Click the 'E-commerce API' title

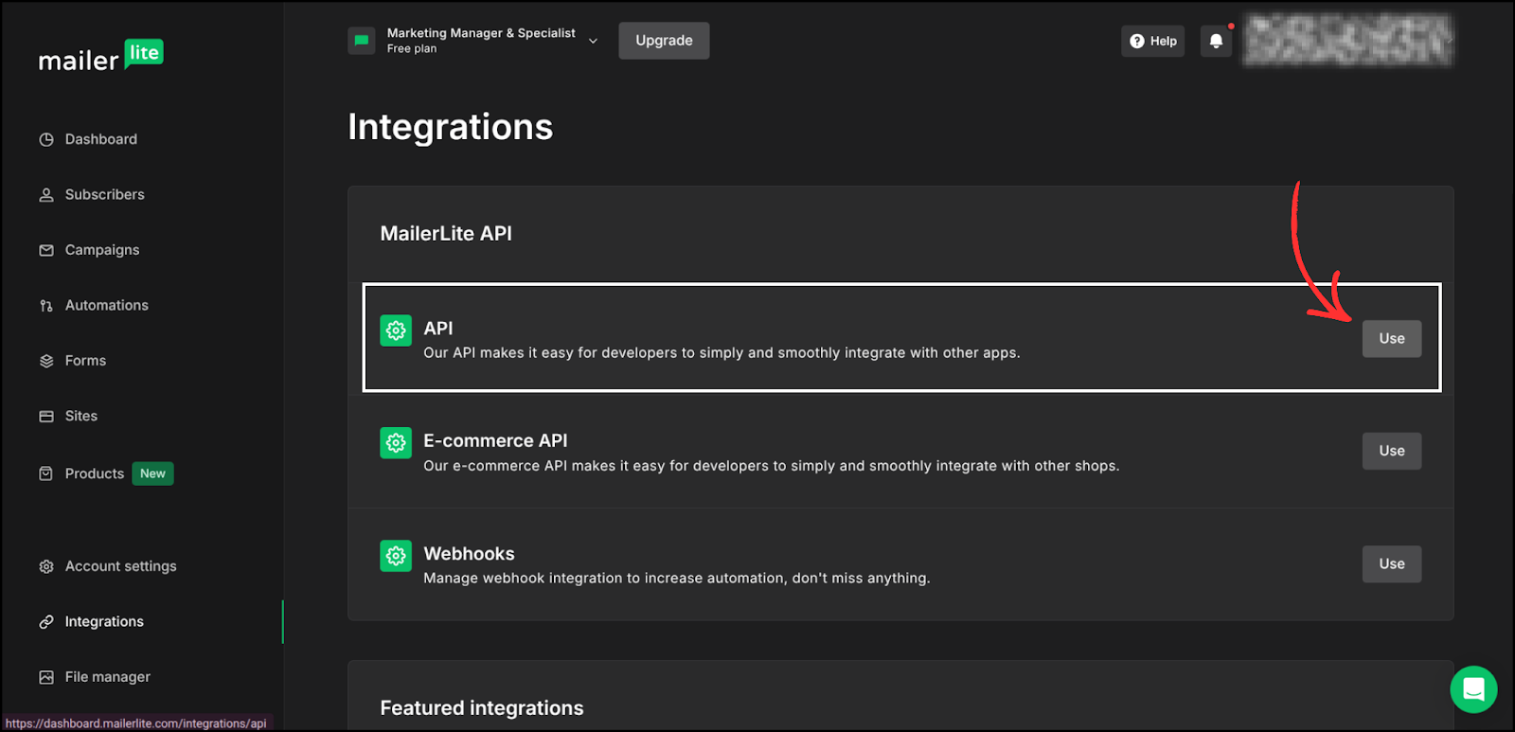click(495, 441)
